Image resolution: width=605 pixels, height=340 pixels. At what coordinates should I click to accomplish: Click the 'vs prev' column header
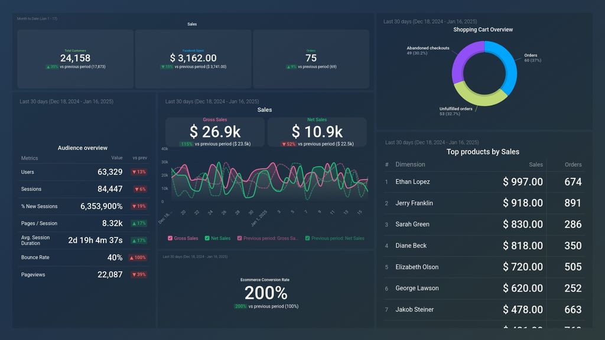point(139,158)
